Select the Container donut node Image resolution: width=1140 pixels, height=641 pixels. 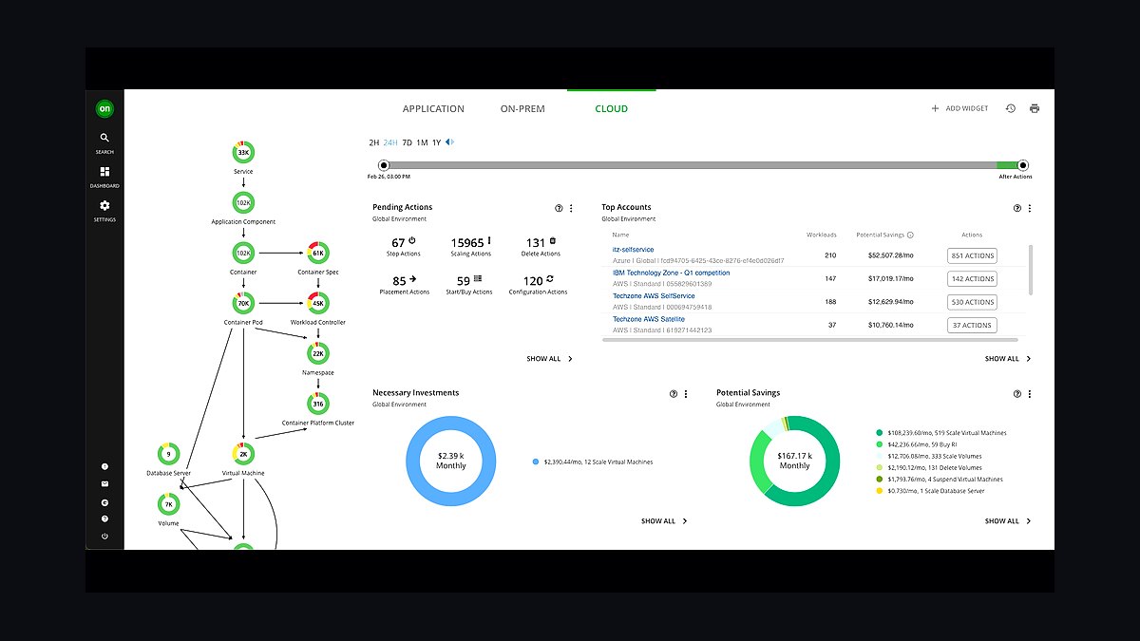(x=243, y=254)
